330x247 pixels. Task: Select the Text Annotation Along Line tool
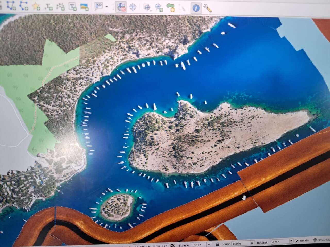pos(60,6)
